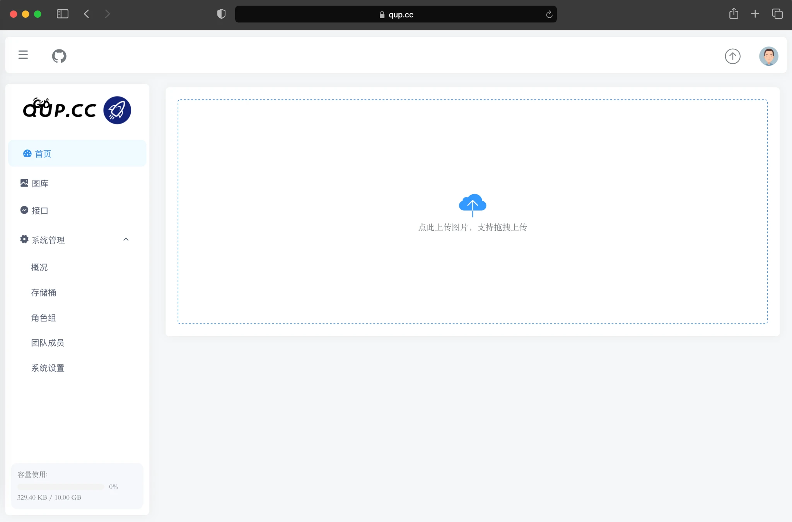Screen dimensions: 792x522
Task: Click the Safari privacy shield icon
Action: tap(221, 14)
